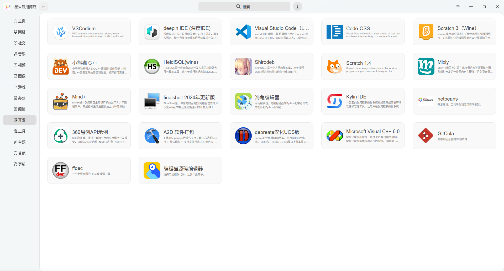Click the Visual Studio Code logo icon

click(x=243, y=32)
